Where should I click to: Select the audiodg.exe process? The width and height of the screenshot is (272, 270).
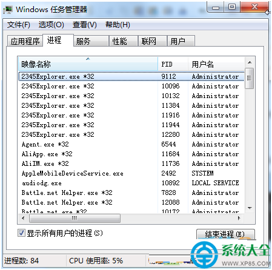(131, 183)
